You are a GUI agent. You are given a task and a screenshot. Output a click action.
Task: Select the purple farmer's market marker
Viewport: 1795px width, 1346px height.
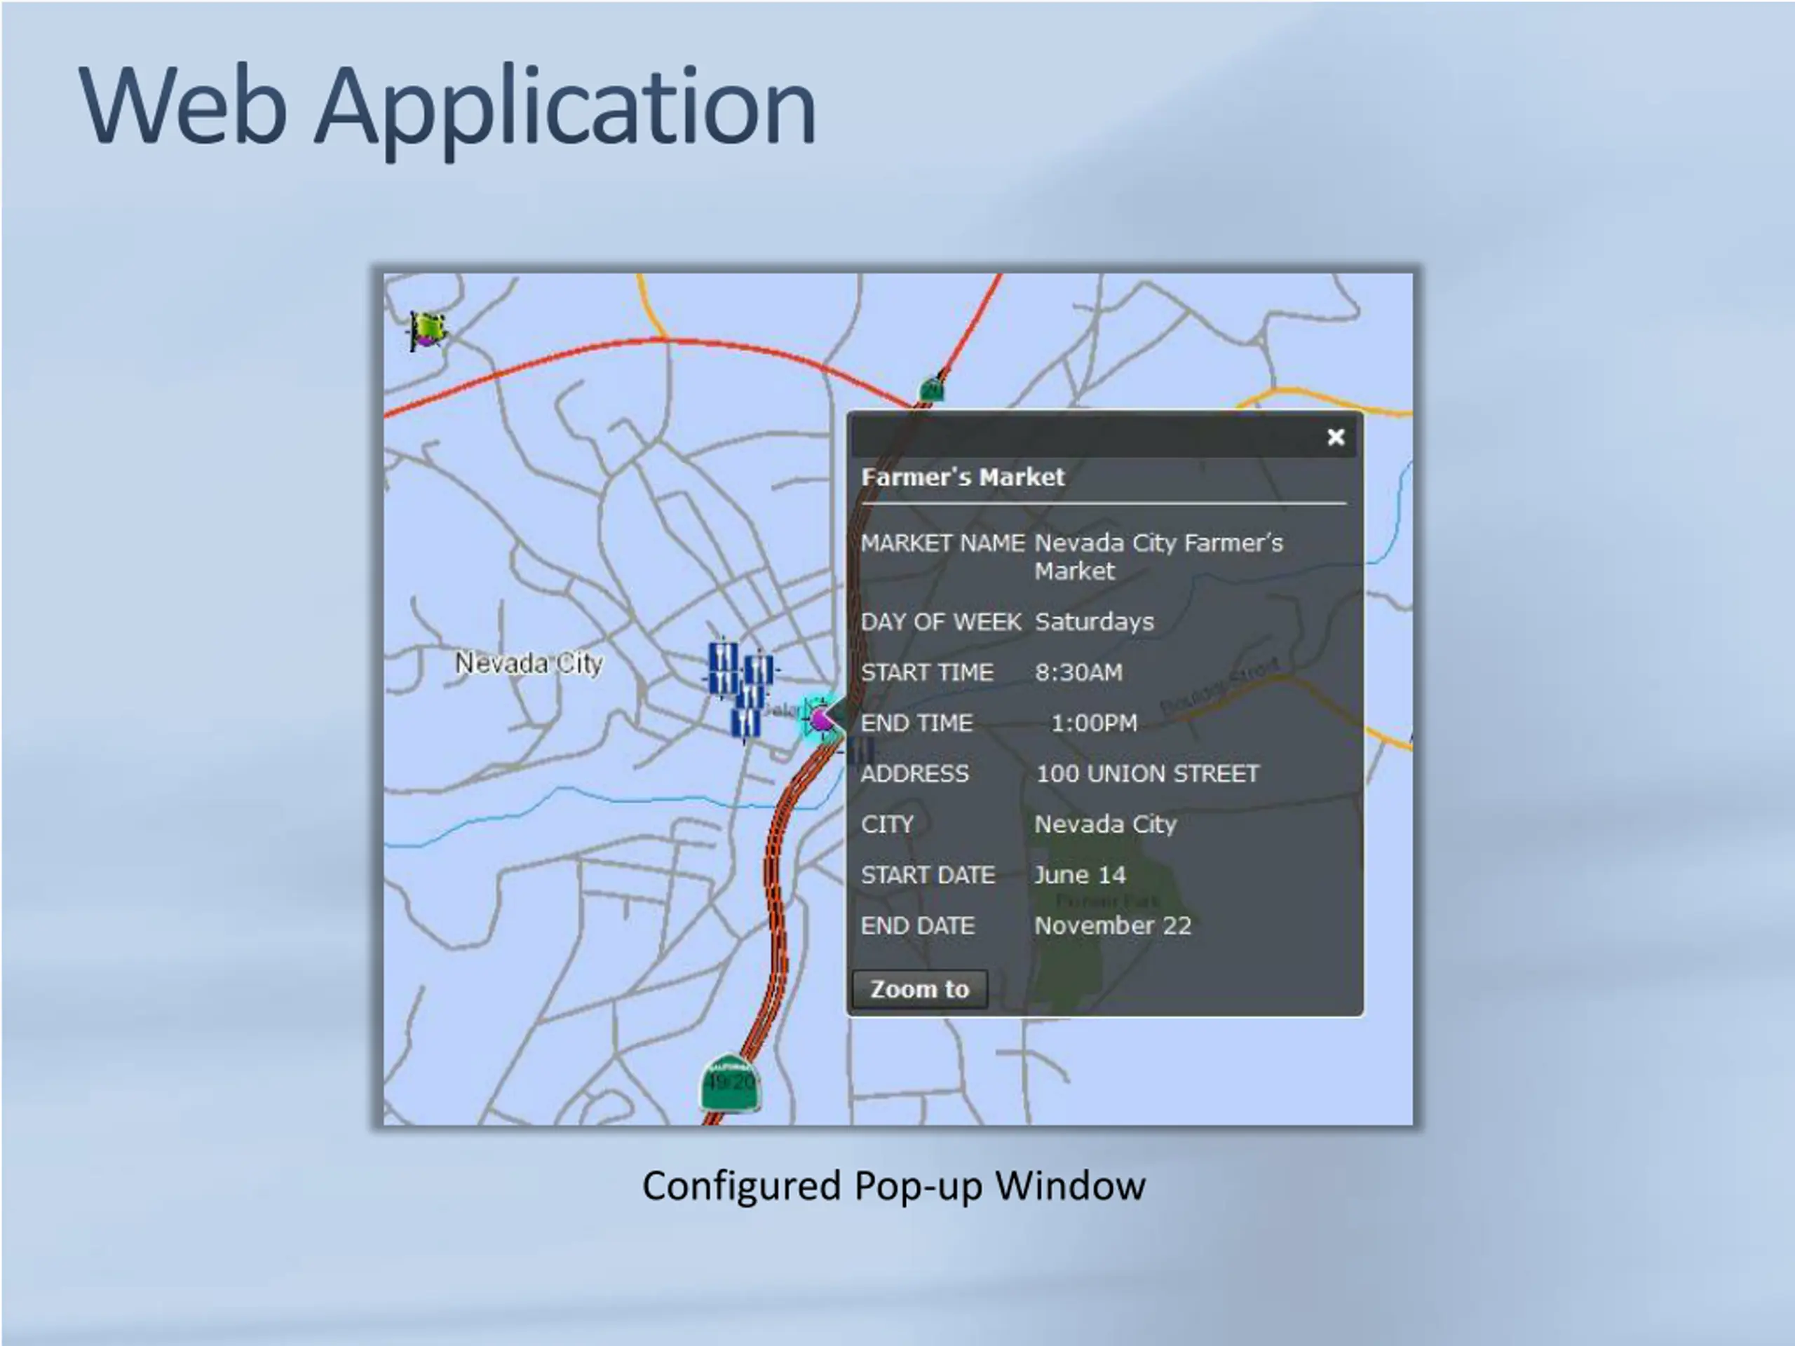coord(820,719)
